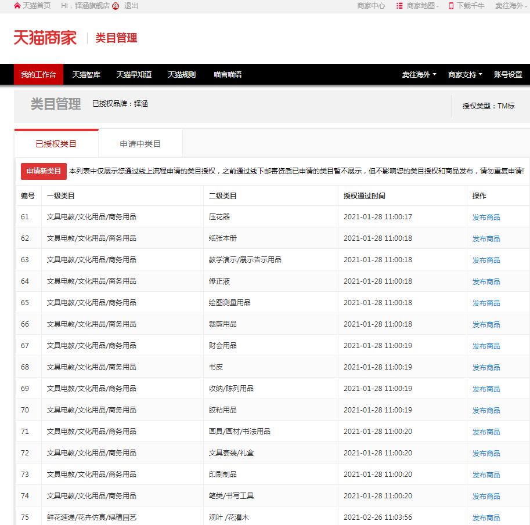
Task: Switch to the 申请中类目 tab
Action: [x=140, y=144]
